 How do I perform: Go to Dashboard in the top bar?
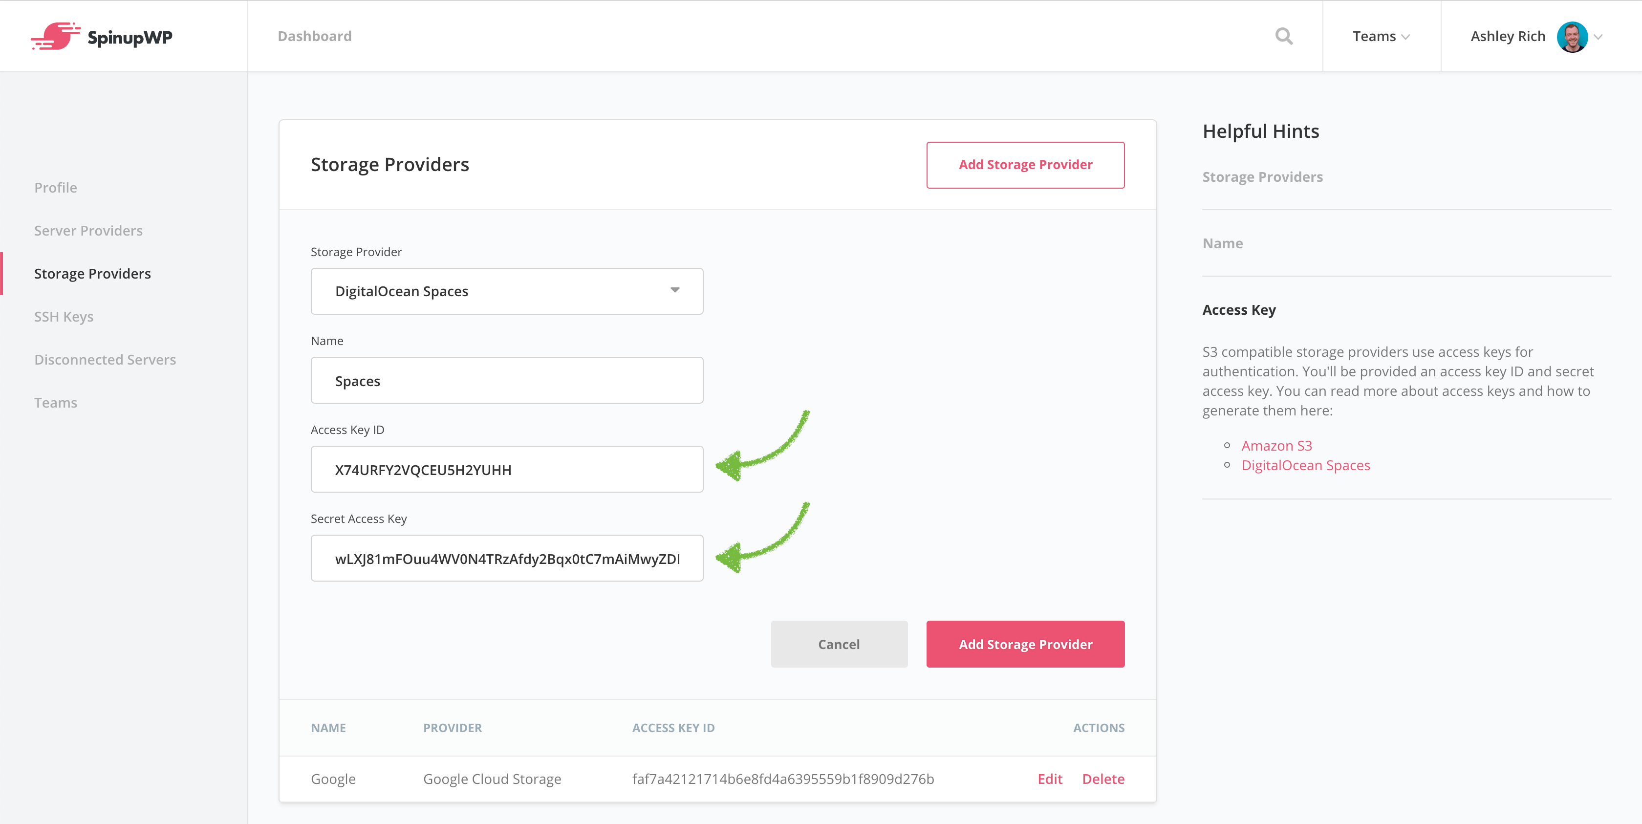point(314,36)
